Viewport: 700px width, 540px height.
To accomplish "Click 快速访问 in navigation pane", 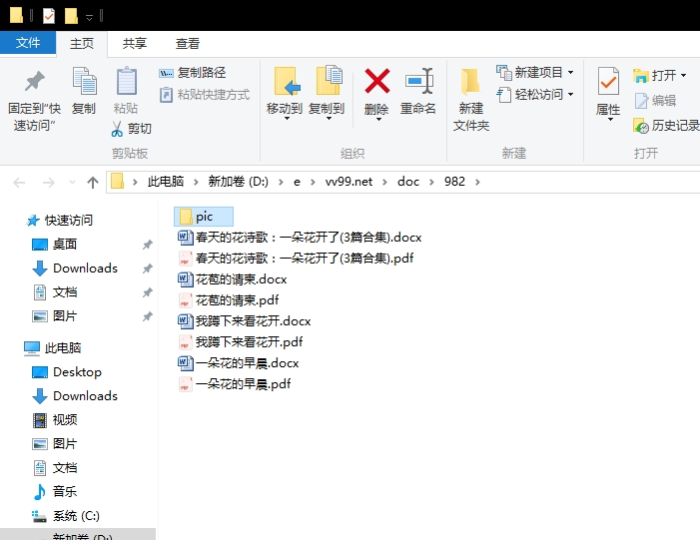I will [59, 220].
